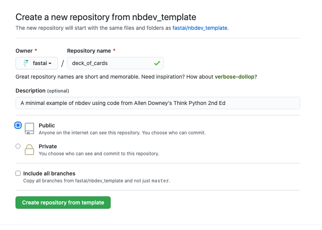Click the green checkmark in repository name field
The width and height of the screenshot is (322, 230).
coord(157,63)
